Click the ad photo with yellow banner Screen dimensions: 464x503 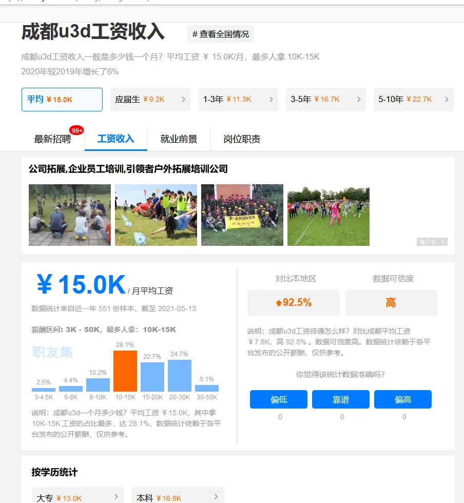coord(242,215)
